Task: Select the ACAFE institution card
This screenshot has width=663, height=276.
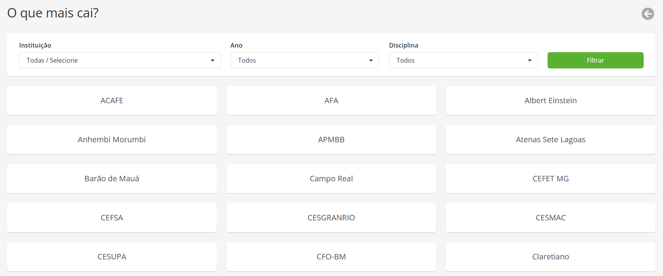Action: (112, 101)
